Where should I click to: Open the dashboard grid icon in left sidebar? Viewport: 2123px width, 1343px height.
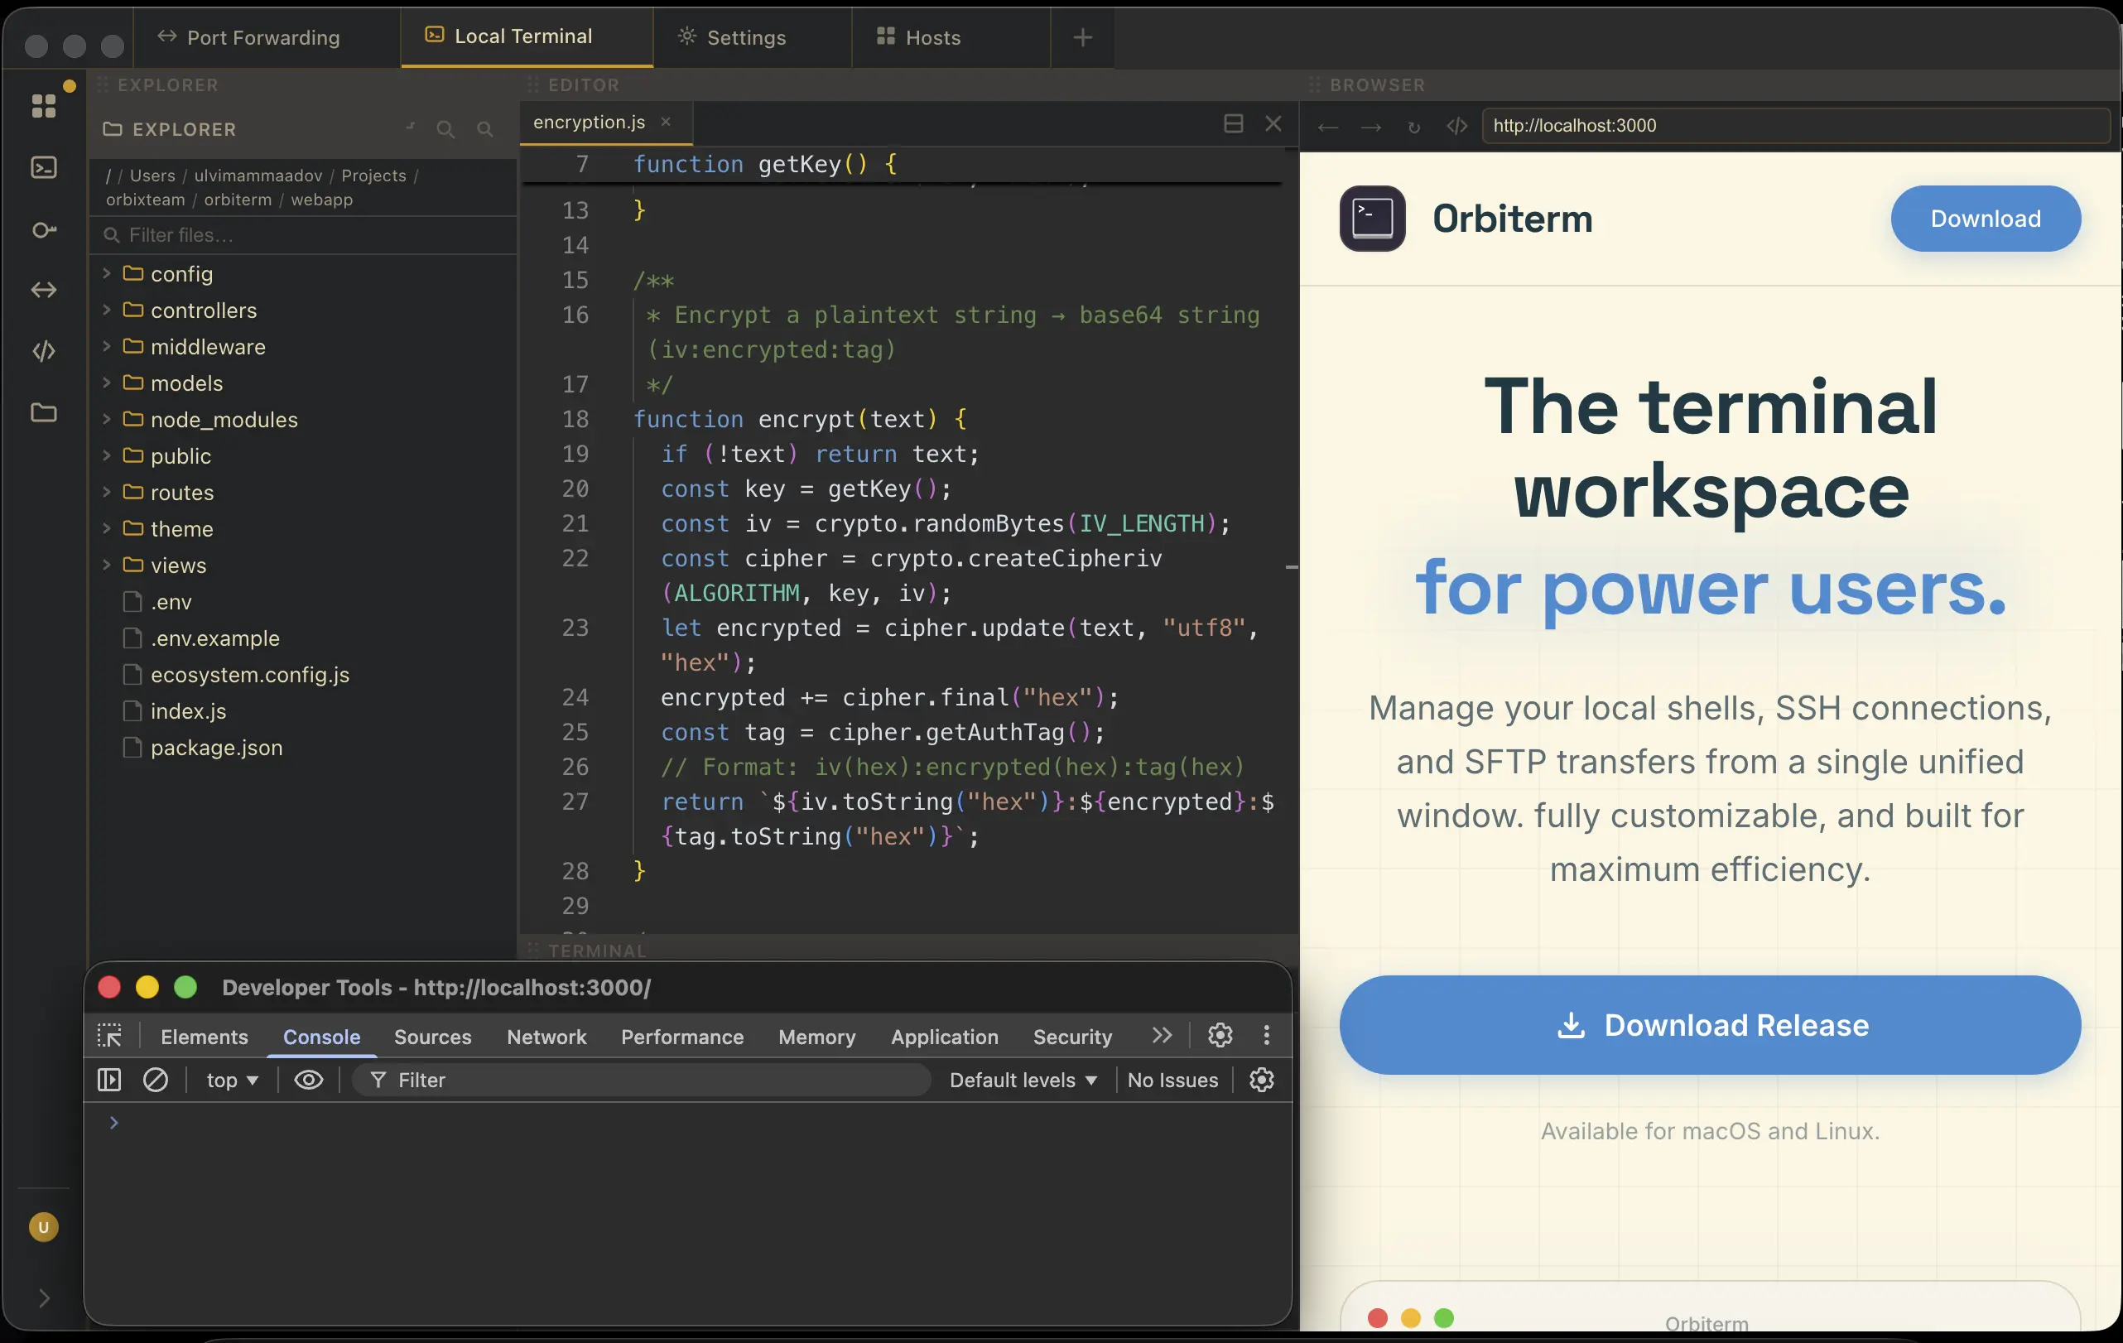pos(43,106)
